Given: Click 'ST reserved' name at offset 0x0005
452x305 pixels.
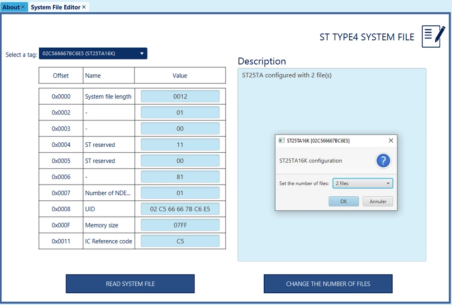Looking at the screenshot, I should coord(109,161).
